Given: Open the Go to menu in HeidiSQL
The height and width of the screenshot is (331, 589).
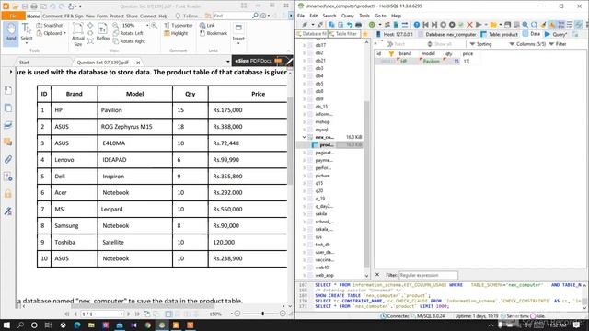Looking at the screenshot, I should 380,16.
